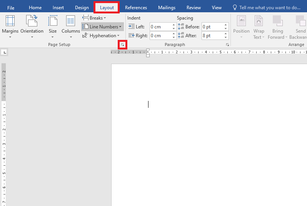Image resolution: width=307 pixels, height=206 pixels.
Task: Expand the Hyphenation menu
Action: [x=101, y=36]
